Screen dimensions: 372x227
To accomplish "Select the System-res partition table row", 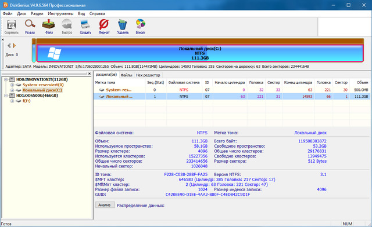I will (x=232, y=90).
